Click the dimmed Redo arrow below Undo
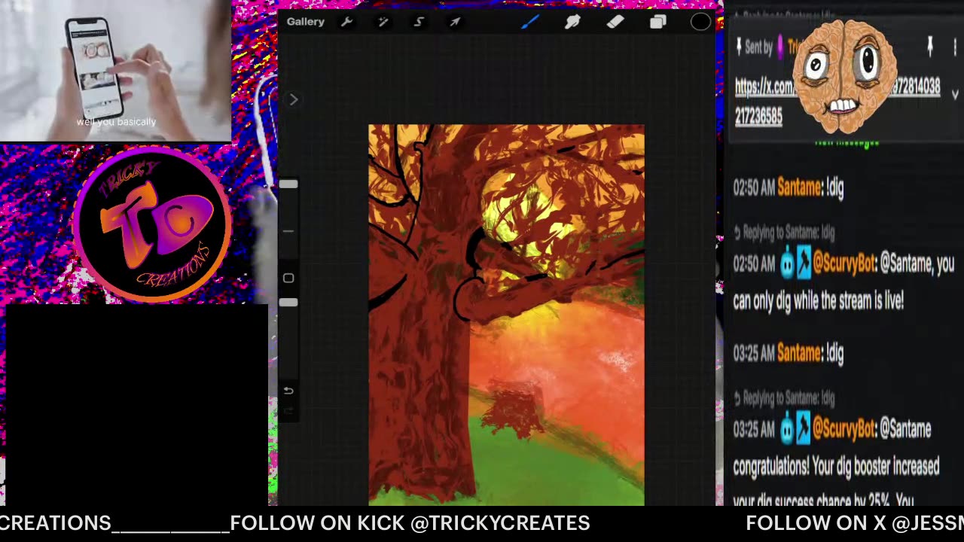This screenshot has height=542, width=964. [x=288, y=410]
